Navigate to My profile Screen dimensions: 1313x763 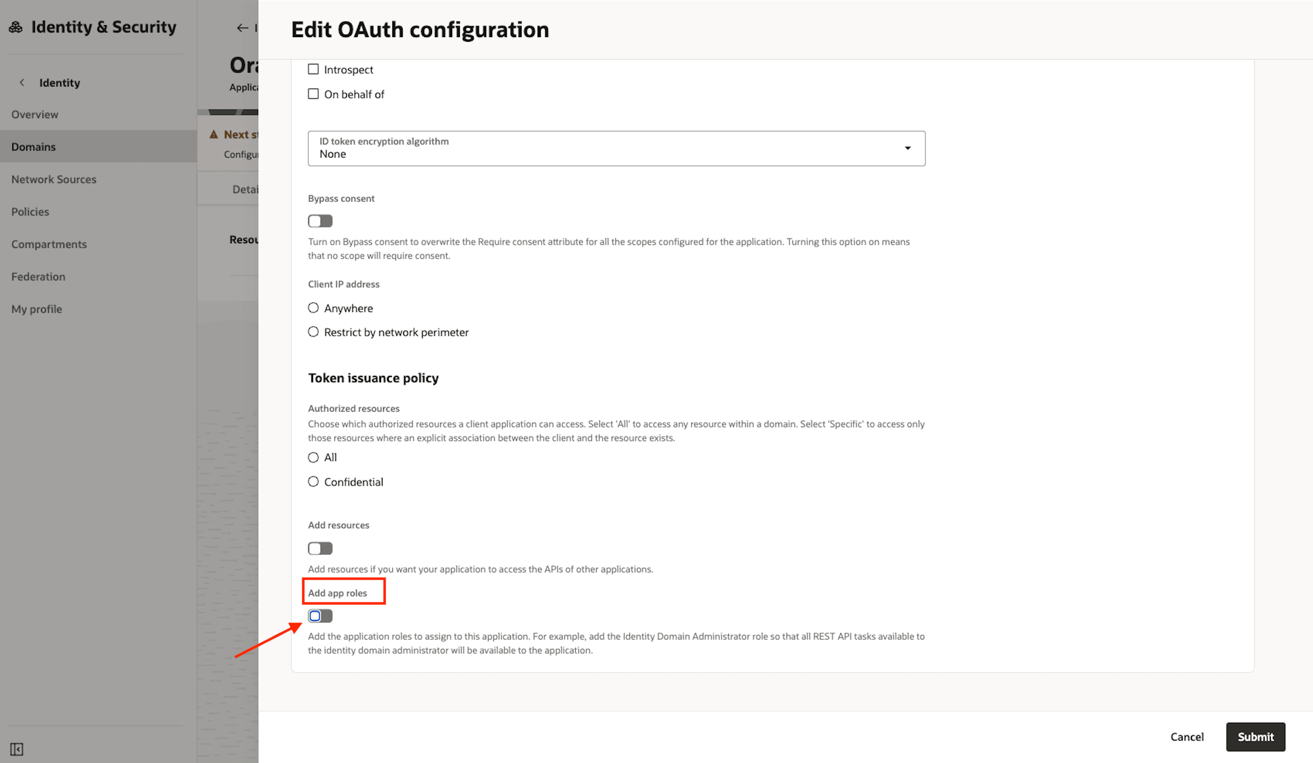[x=36, y=309]
